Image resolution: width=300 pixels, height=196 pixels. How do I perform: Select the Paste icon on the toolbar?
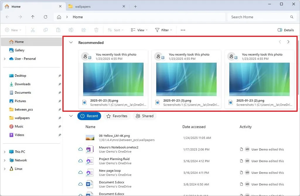58,30
